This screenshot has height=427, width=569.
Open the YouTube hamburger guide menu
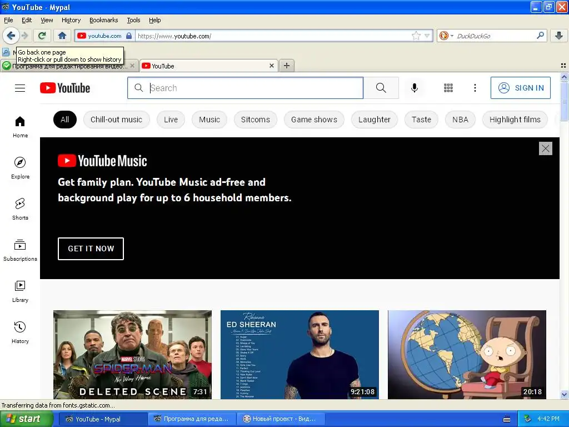(20, 88)
